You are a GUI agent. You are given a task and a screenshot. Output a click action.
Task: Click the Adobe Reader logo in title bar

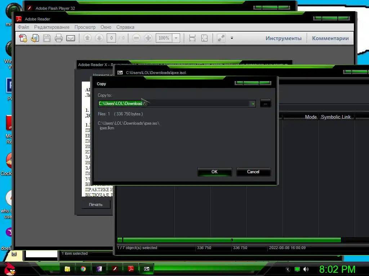click(x=19, y=19)
